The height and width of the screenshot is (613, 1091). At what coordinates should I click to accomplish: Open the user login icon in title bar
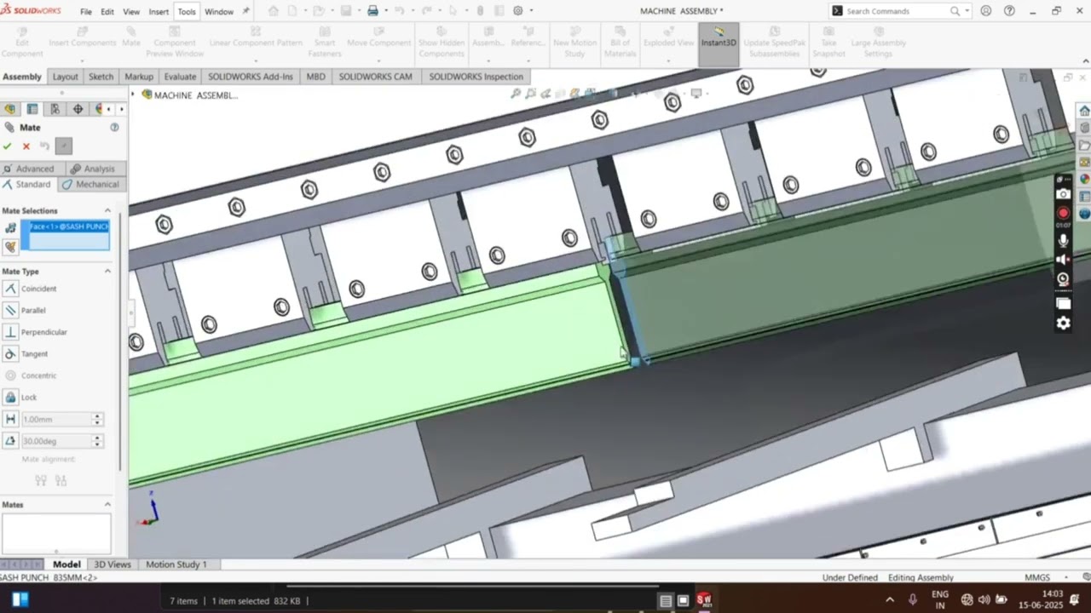coord(986,11)
